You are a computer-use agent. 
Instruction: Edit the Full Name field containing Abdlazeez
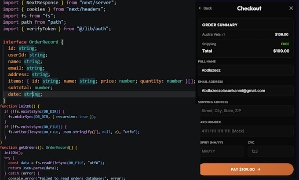(246, 70)
